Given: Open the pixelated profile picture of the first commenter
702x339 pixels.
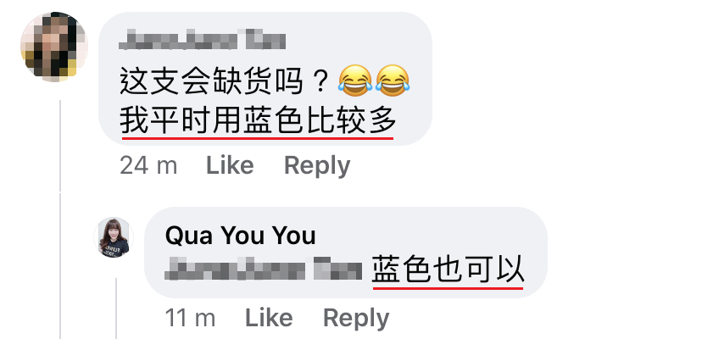Looking at the screenshot, I should coord(54,47).
